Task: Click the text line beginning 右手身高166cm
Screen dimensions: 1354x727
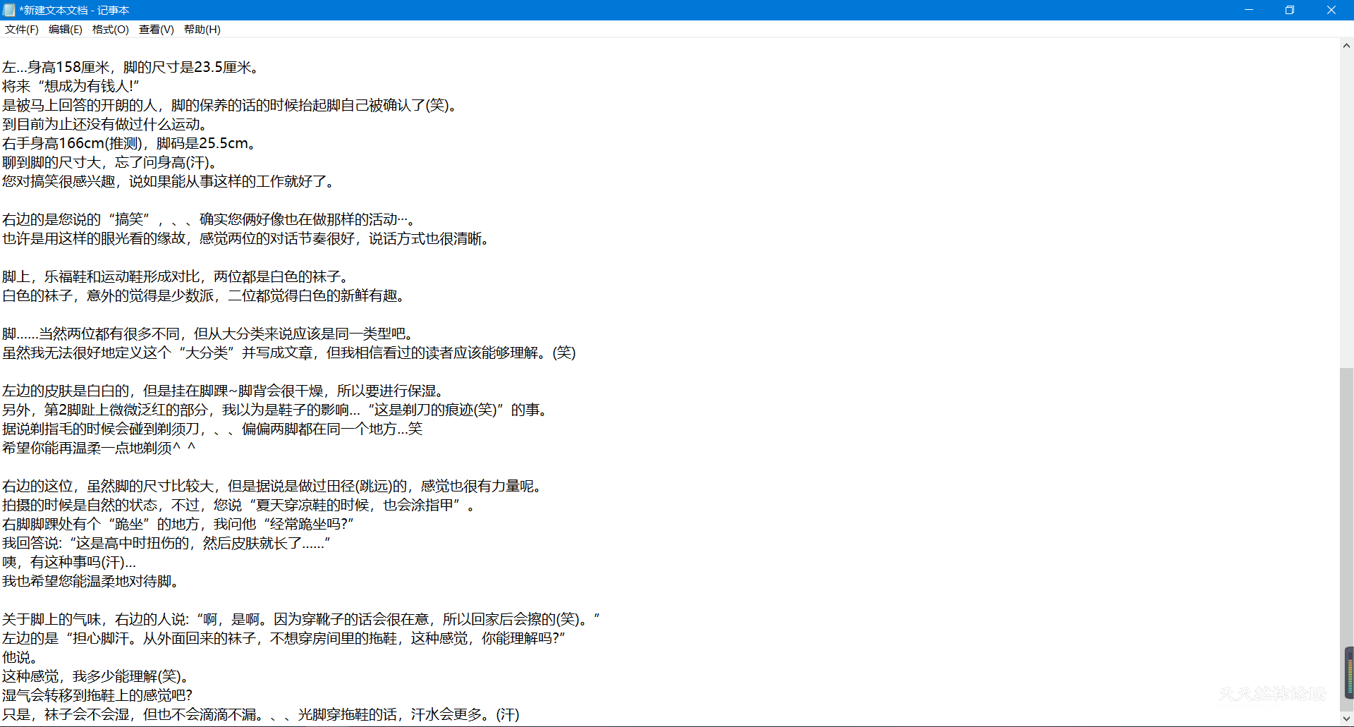Action: 127,143
